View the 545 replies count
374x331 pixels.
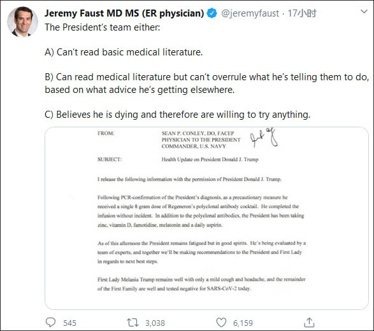[69, 323]
